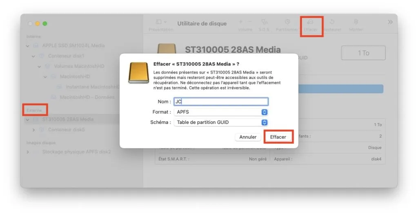This screenshot has width=418, height=215.
Task: Click the Images disque section header
Action: 41,143
